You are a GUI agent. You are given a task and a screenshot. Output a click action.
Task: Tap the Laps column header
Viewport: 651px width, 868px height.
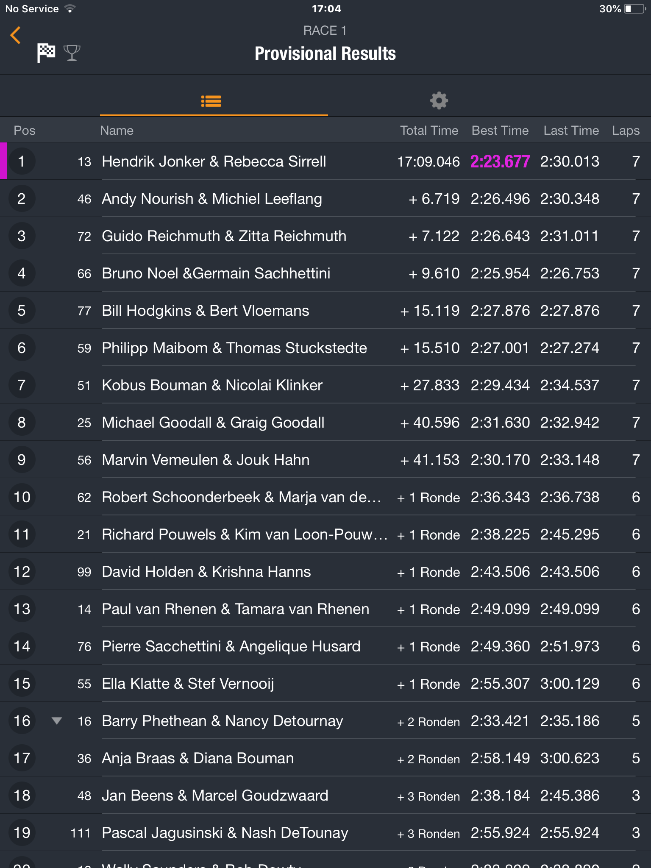tap(626, 131)
